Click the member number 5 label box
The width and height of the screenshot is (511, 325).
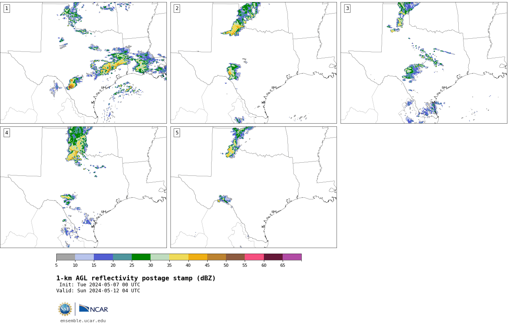coord(177,133)
